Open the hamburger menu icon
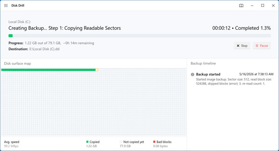Viewport: 279px width, 151px height. (x=6, y=6)
